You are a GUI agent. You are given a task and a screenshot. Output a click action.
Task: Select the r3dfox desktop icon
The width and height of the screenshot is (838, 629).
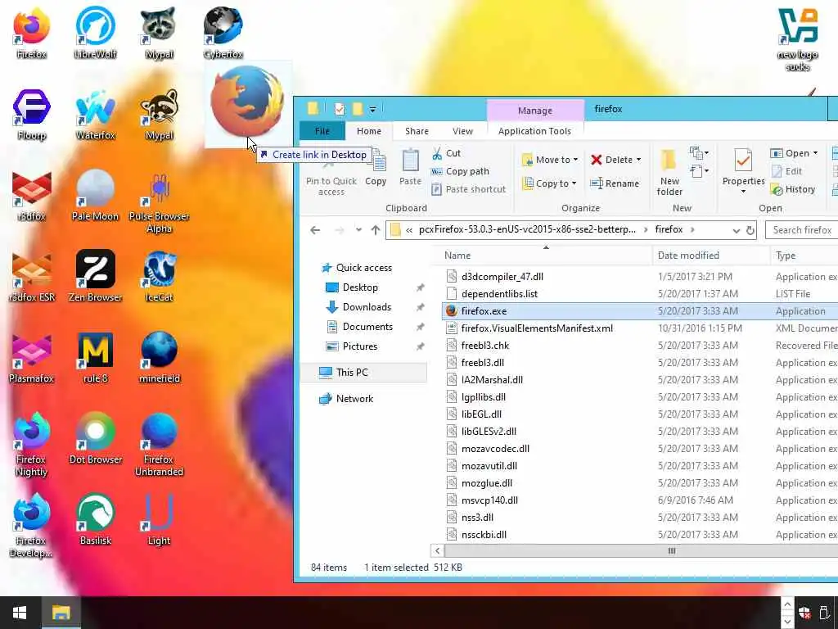pyautogui.click(x=31, y=195)
